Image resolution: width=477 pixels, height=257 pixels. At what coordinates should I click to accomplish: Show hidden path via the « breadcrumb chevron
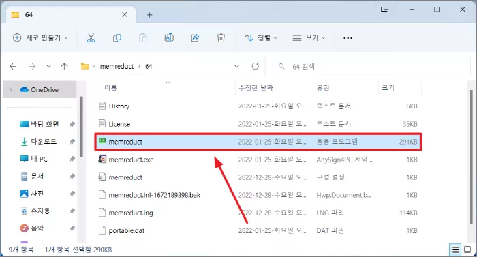click(x=94, y=66)
